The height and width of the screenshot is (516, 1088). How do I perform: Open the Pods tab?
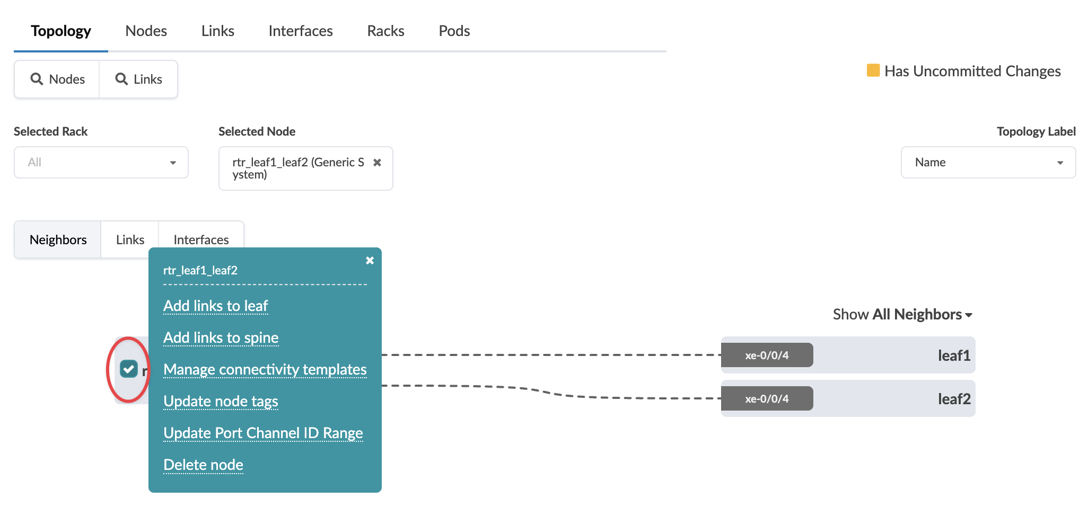(454, 31)
